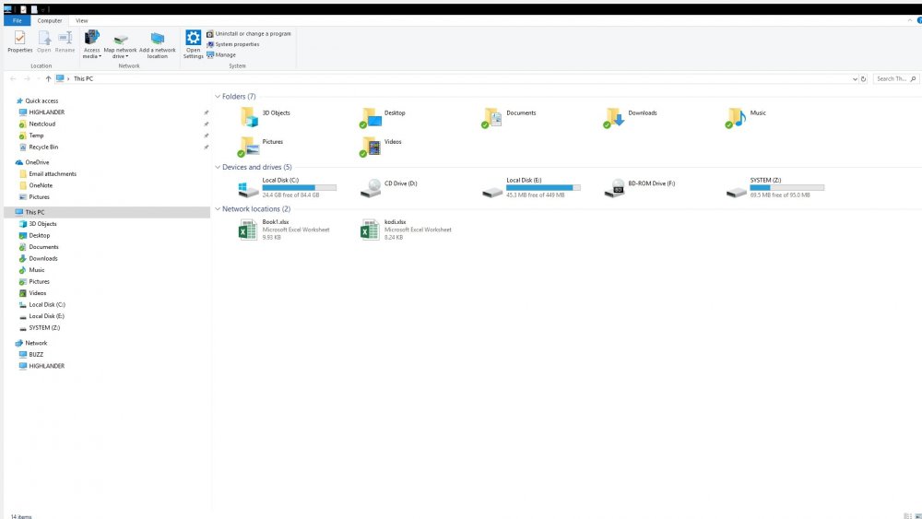Image resolution: width=922 pixels, height=519 pixels.
Task: Open Email attachments under OneDrive
Action: click(53, 174)
